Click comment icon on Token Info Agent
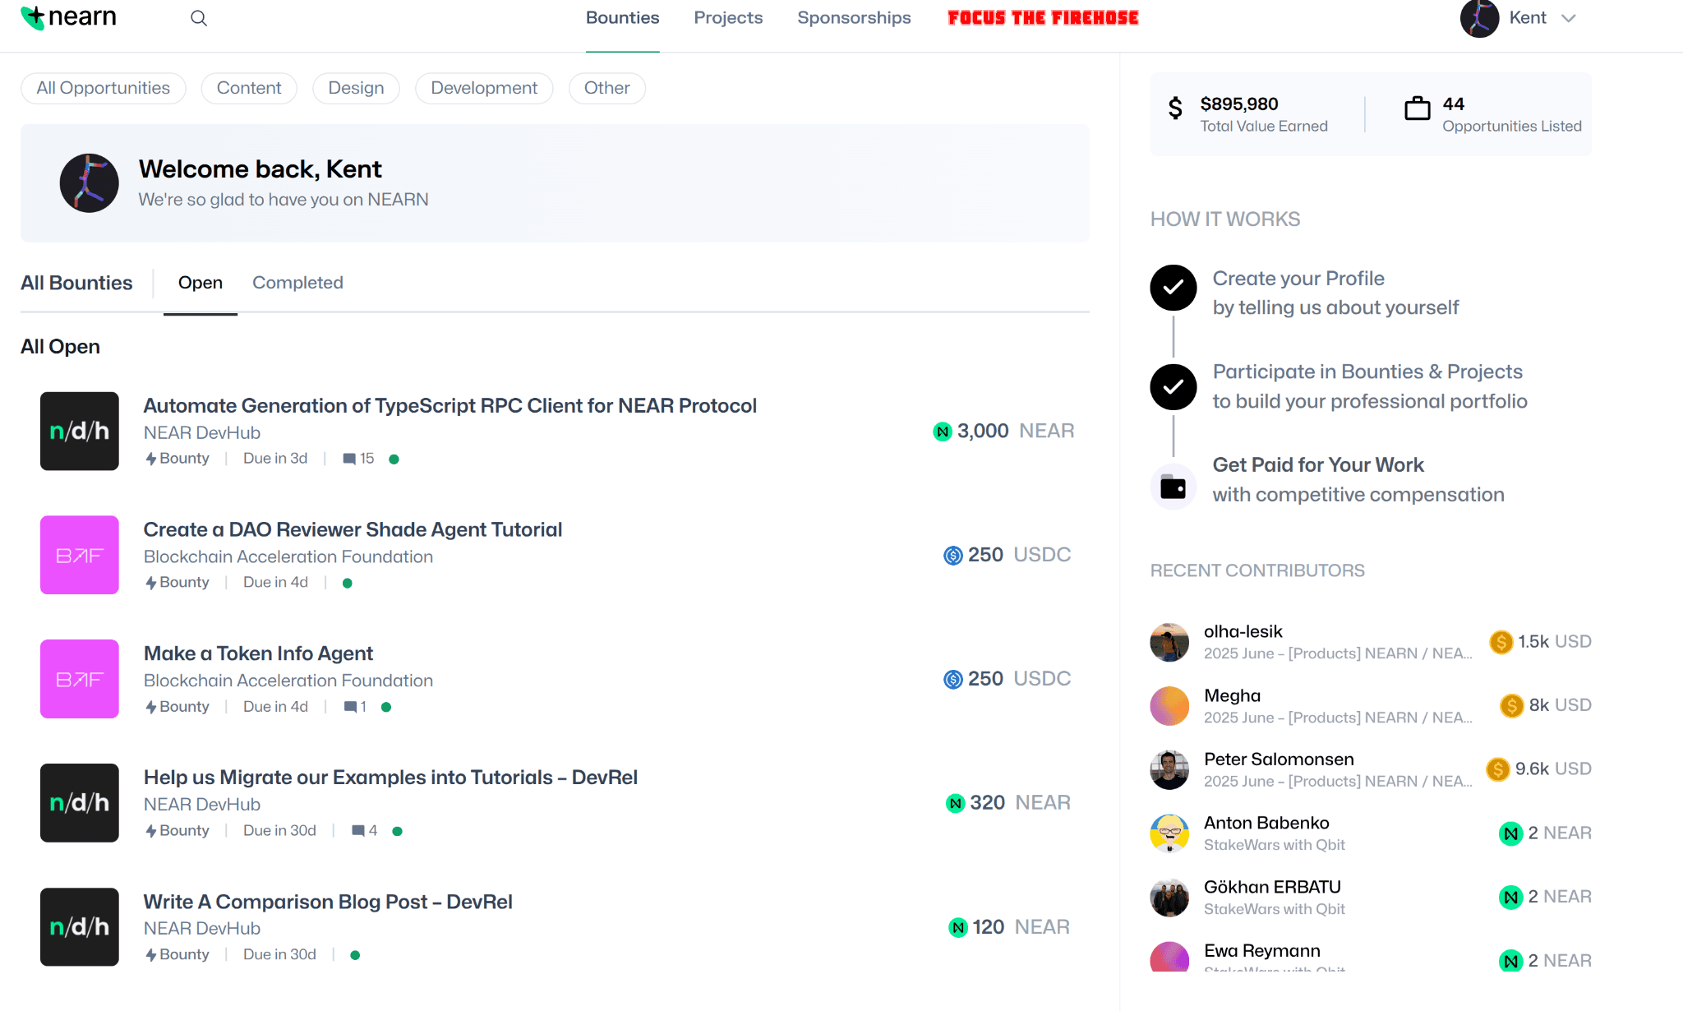Viewport: 1683px width, 1011px height. tap(350, 707)
